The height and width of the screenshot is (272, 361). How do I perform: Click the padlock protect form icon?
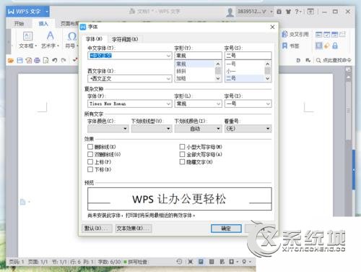click(335, 46)
